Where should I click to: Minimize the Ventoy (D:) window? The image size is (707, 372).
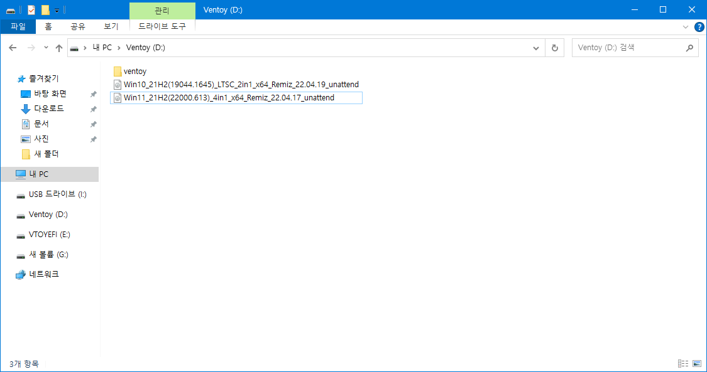(634, 9)
